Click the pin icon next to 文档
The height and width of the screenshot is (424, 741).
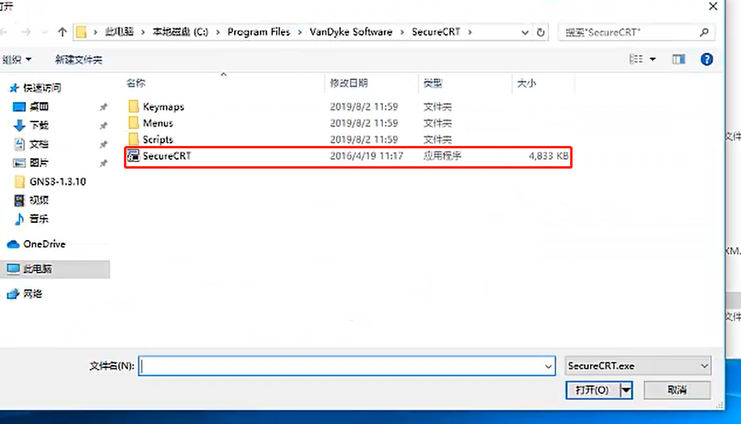[x=104, y=144]
